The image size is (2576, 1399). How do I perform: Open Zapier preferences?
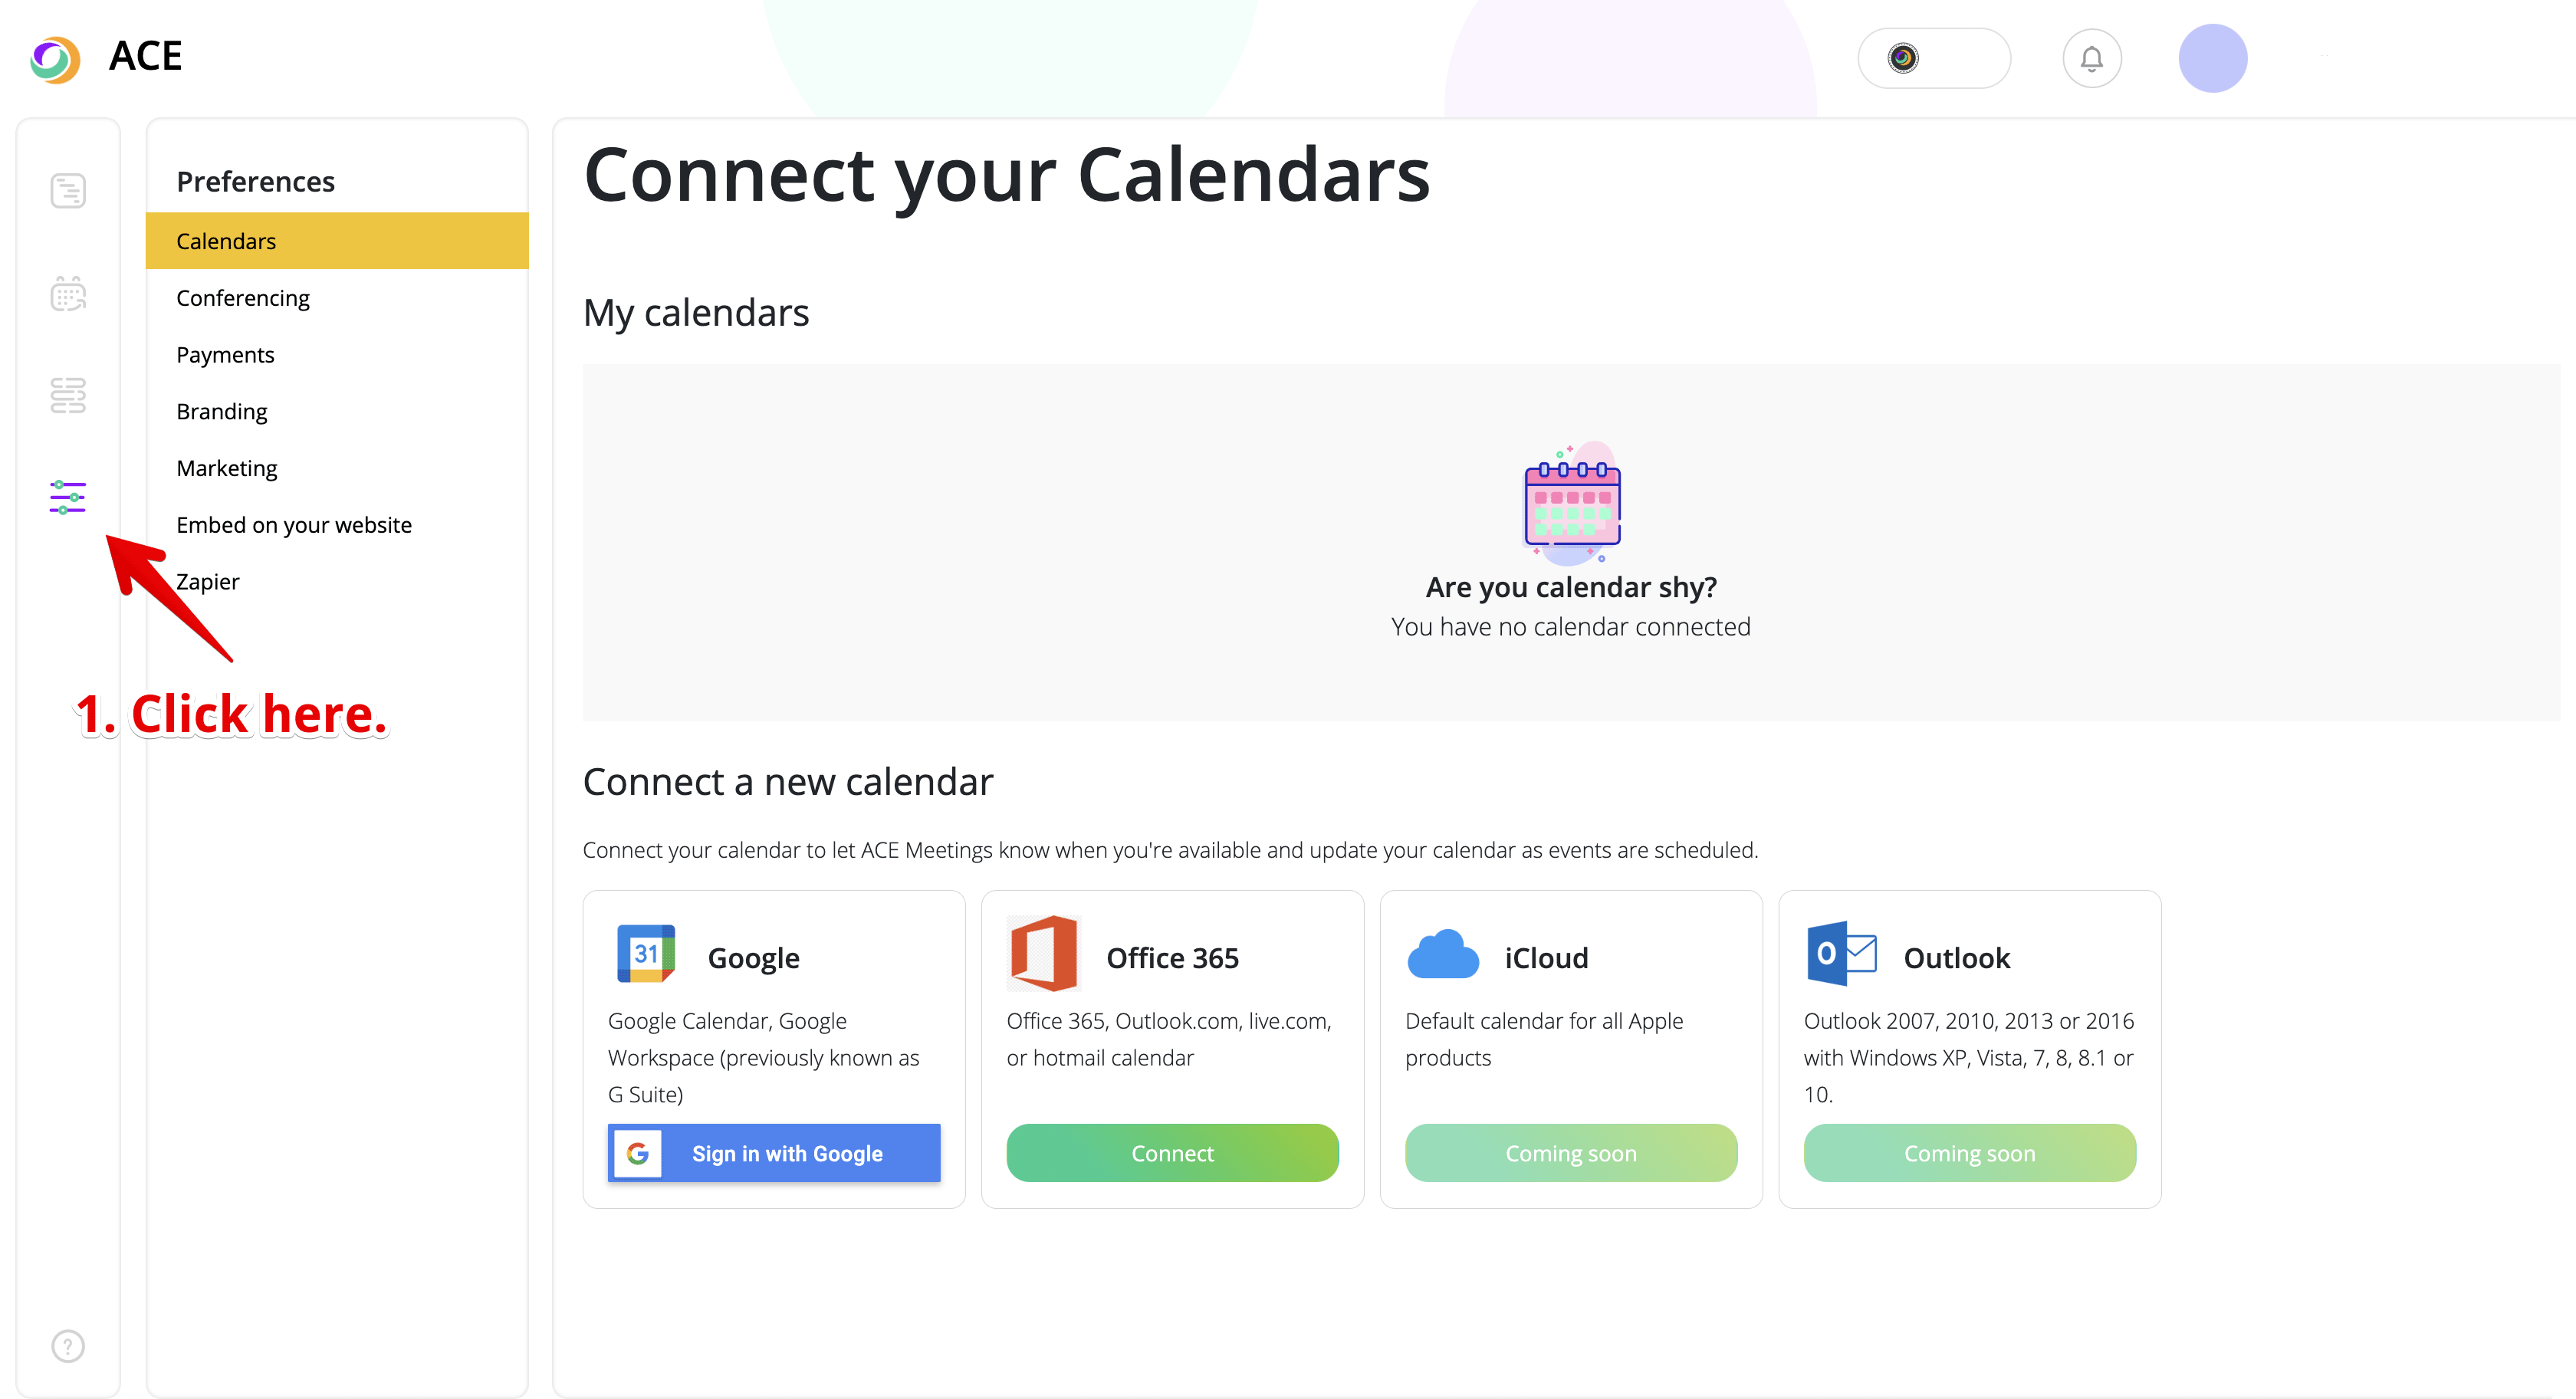209,582
